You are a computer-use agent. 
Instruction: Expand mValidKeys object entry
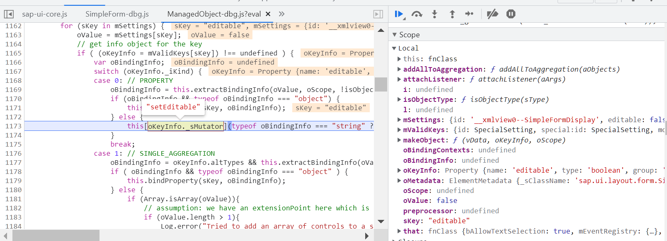click(x=399, y=130)
